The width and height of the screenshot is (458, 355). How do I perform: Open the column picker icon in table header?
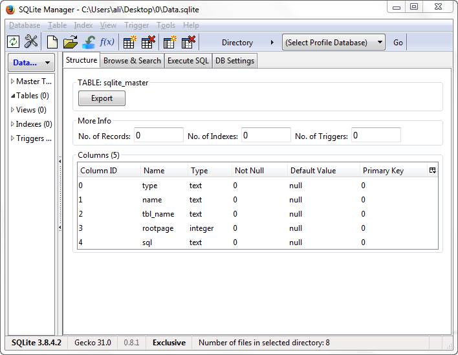pyautogui.click(x=433, y=170)
